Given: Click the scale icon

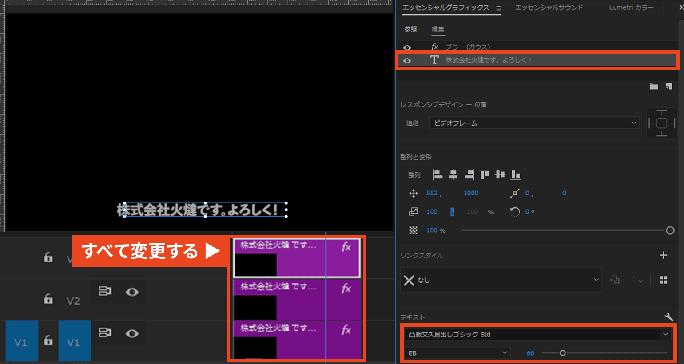Looking at the screenshot, I should tap(414, 212).
